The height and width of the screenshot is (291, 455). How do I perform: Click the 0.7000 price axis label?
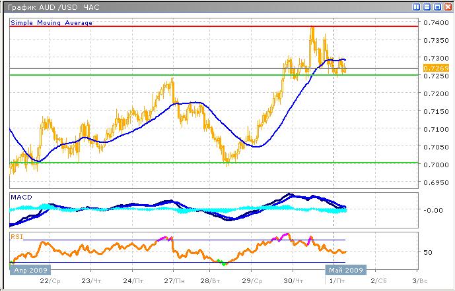(433, 164)
